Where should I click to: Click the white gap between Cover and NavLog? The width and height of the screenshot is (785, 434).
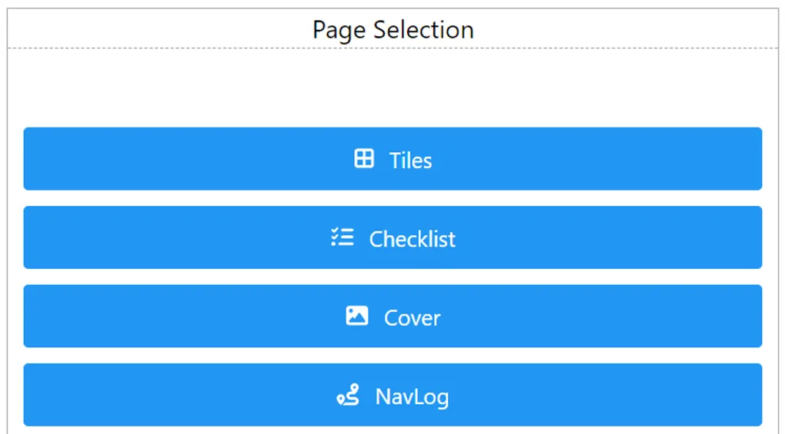tap(392, 355)
